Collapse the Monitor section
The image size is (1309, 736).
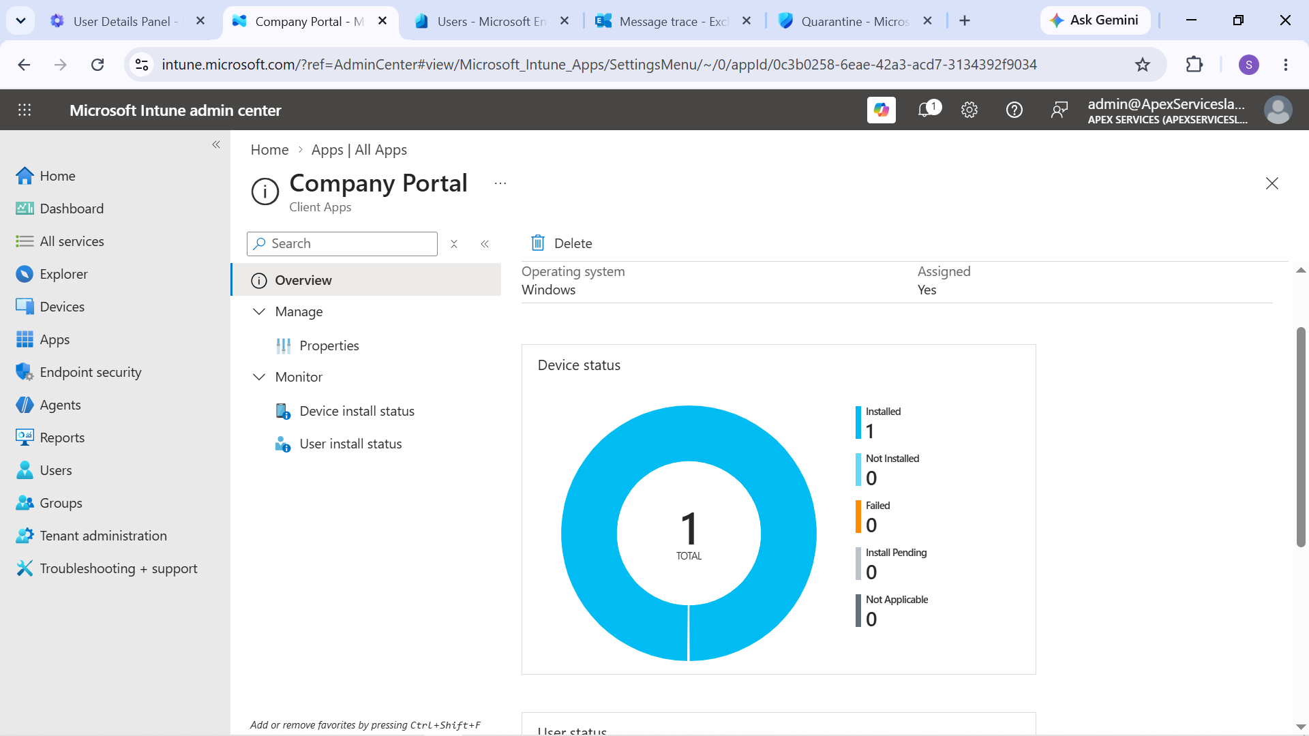259,377
